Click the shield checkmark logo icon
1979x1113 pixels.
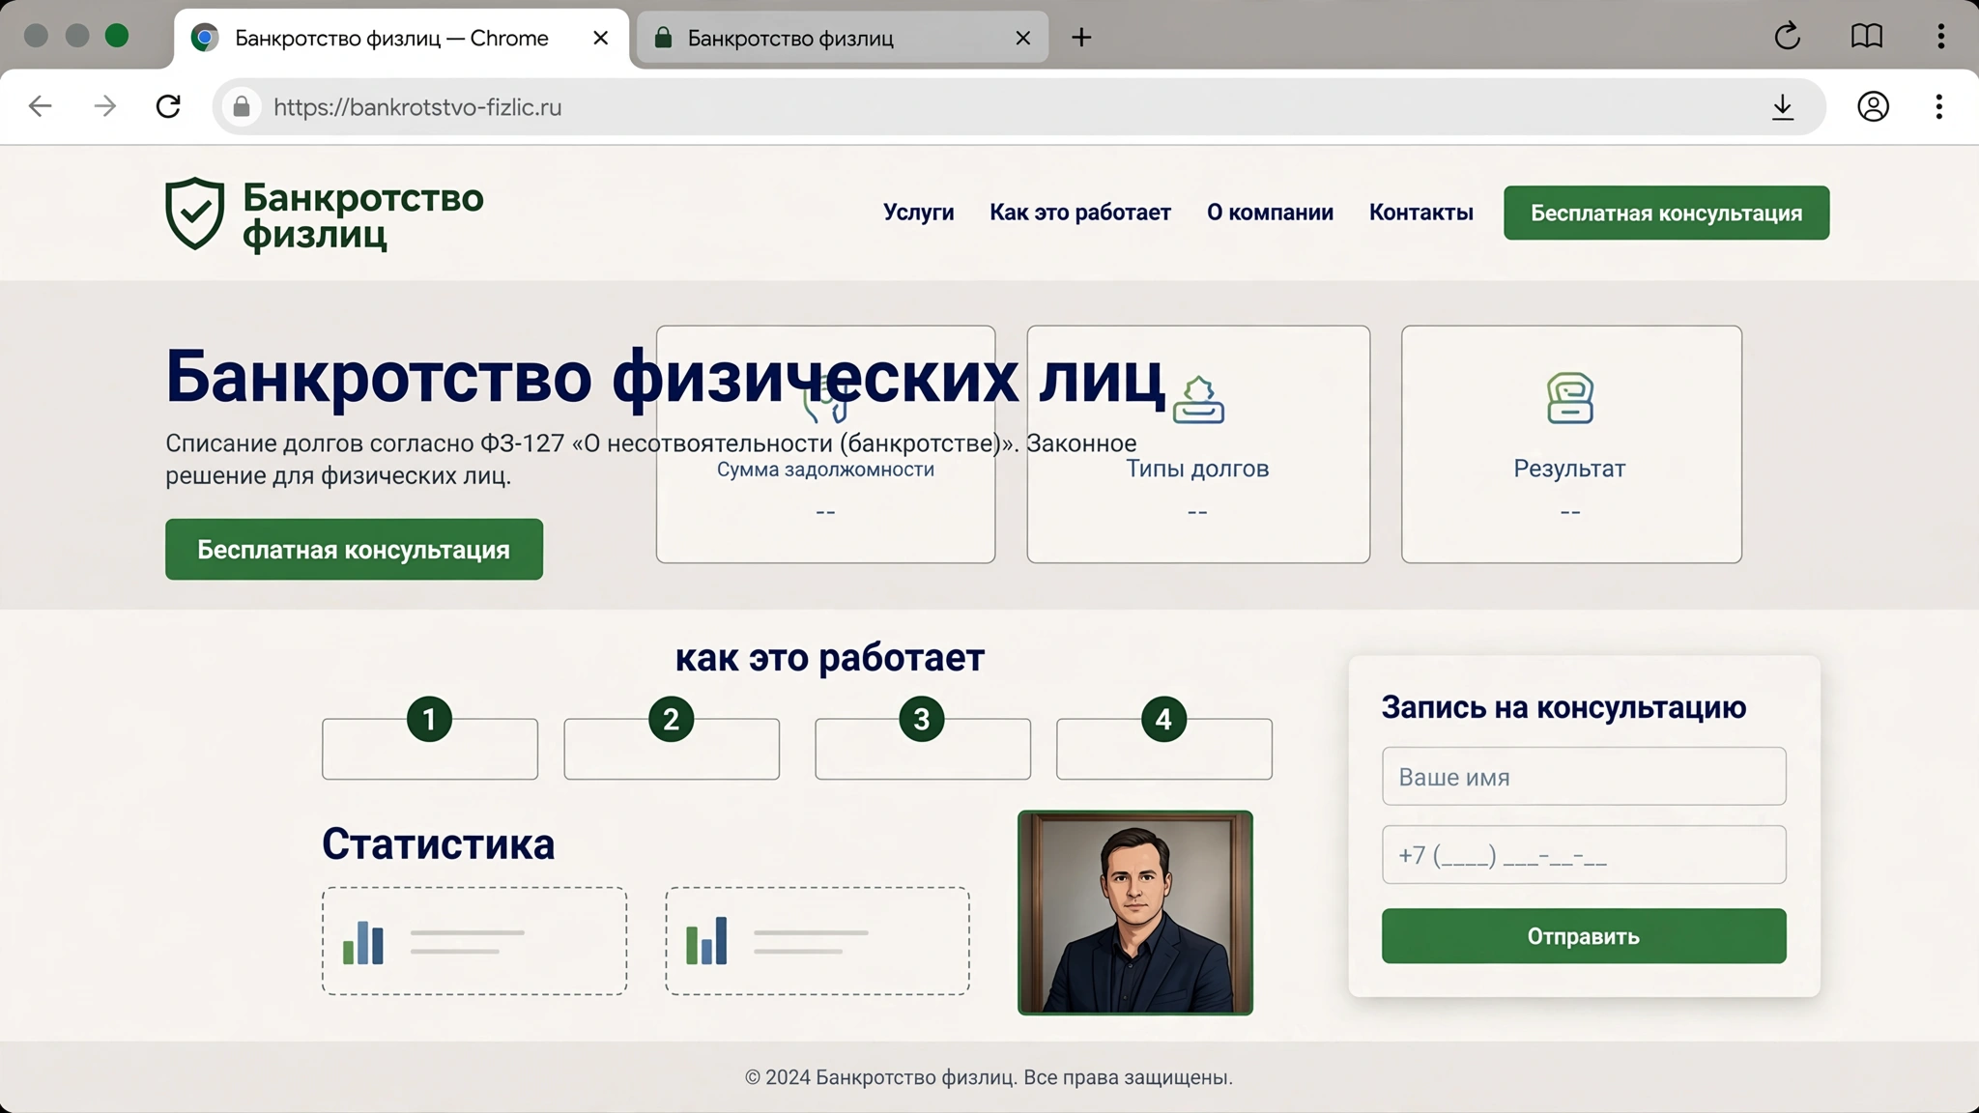194,214
